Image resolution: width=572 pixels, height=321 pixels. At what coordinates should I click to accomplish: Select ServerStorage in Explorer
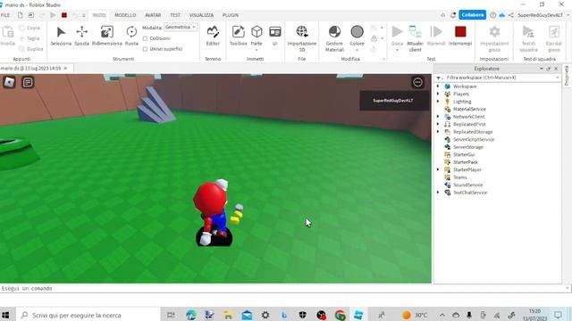(x=468, y=147)
